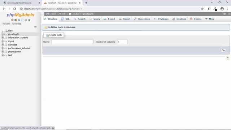This screenshot has width=231, height=130.
Task: Open the Chrome three-dot menu
Action: pyautogui.click(x=228, y=9)
